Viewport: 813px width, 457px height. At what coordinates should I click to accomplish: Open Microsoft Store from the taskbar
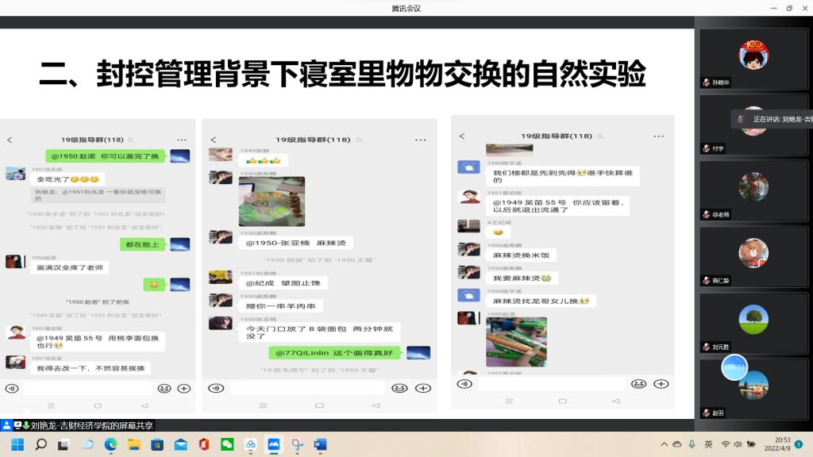tap(157, 444)
